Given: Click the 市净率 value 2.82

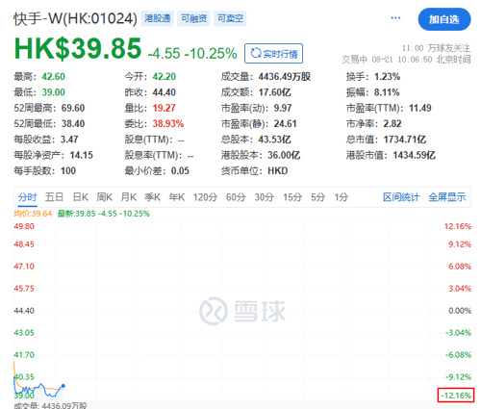Looking at the screenshot, I should point(392,124).
